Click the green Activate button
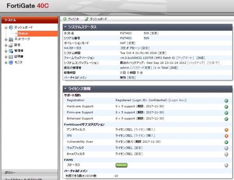Image resolution: width=234 pixels, height=180 pixels. pos(121,165)
